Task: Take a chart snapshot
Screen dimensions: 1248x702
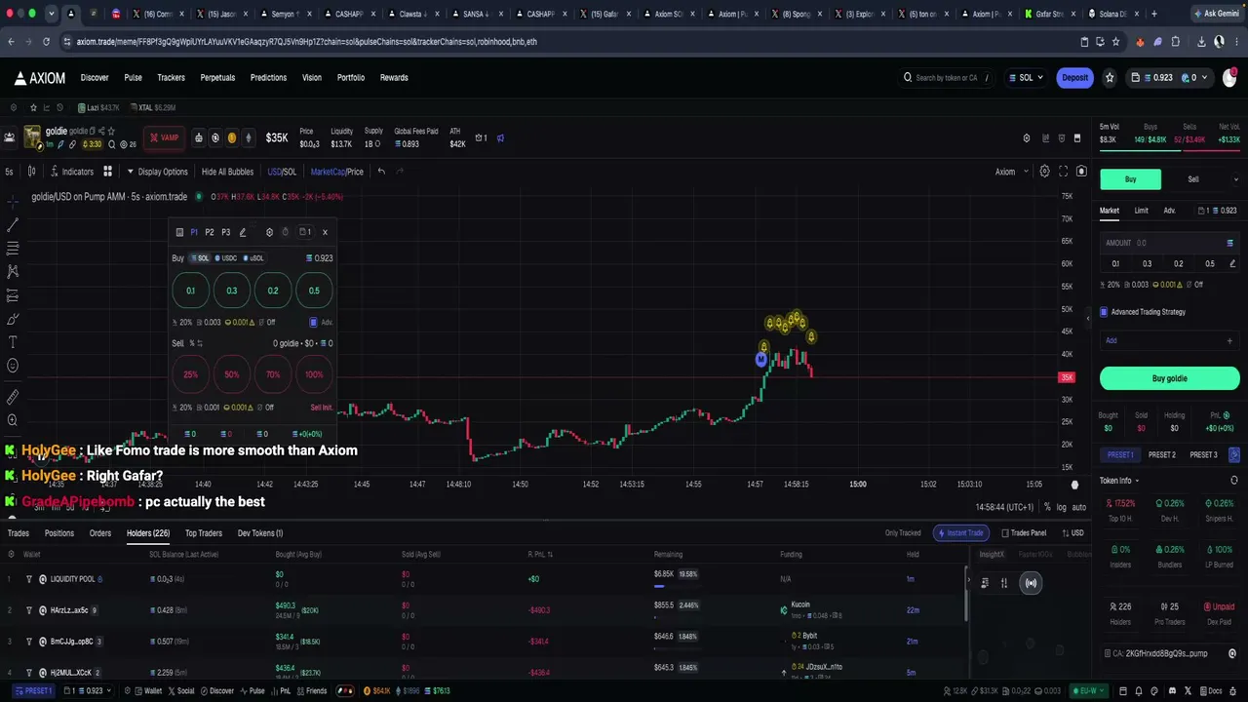Action: click(x=1081, y=172)
